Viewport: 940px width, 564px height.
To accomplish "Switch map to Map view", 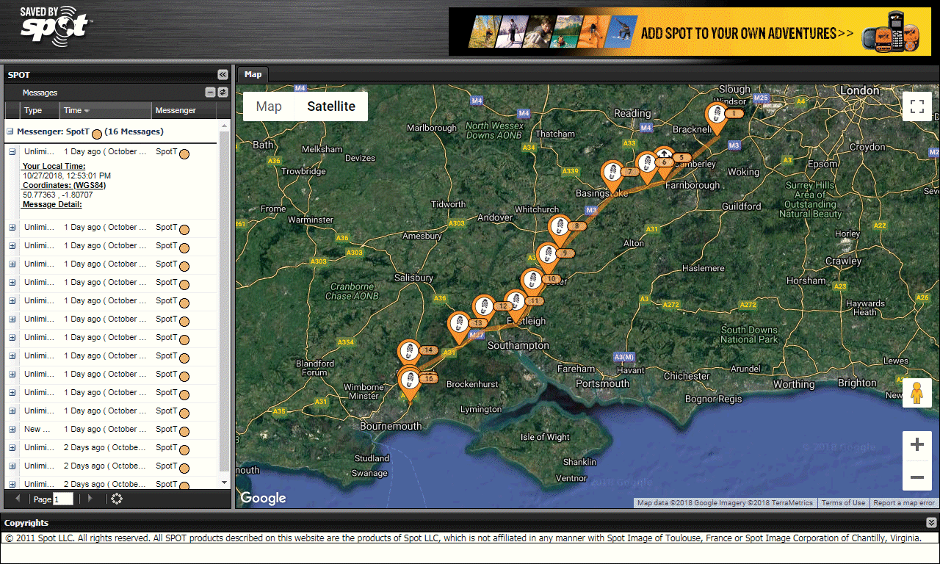I will 269,106.
